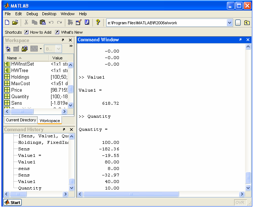Open MATLAB Help question mark icon
Viewport: 253px width, 208px height.
click(98, 22)
